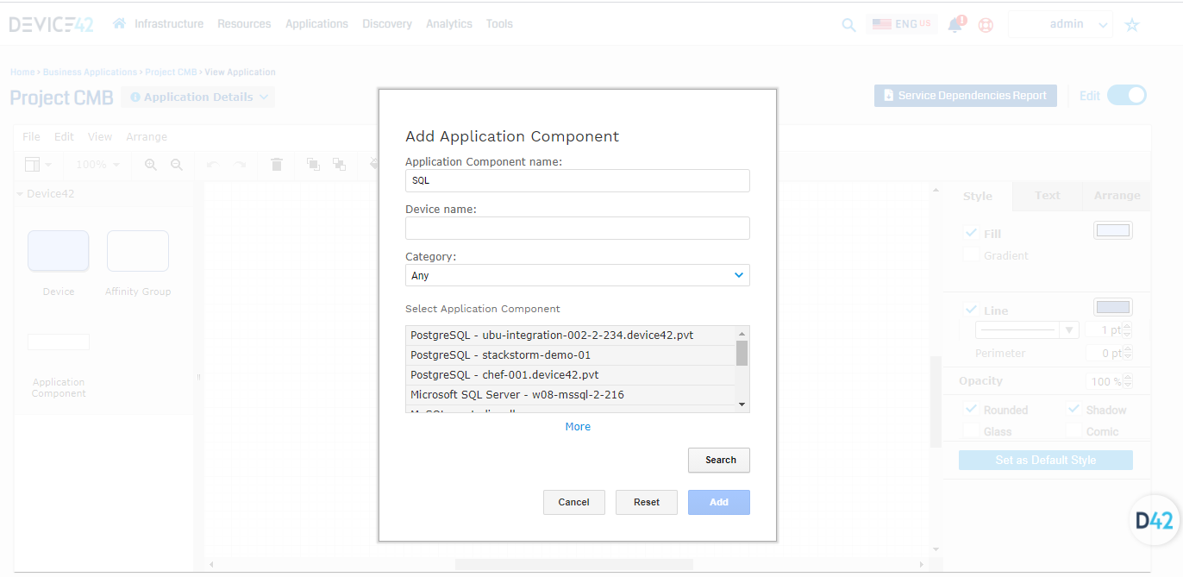Click the favorites star icon
The height and width of the screenshot is (577, 1183).
tap(1132, 25)
